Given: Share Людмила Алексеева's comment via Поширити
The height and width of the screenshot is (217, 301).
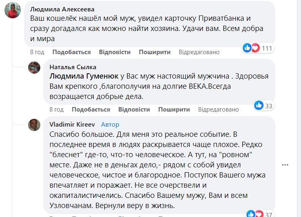Looking at the screenshot, I should 154,52.
